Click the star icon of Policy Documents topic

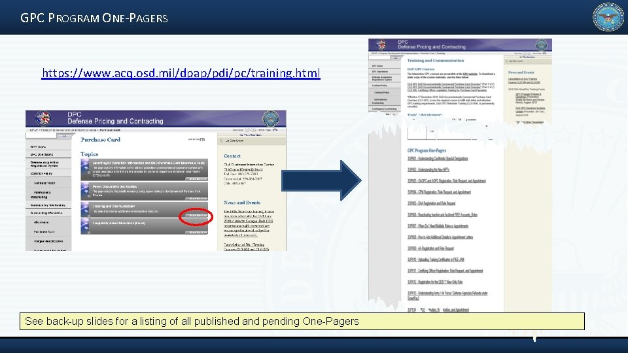click(85, 192)
